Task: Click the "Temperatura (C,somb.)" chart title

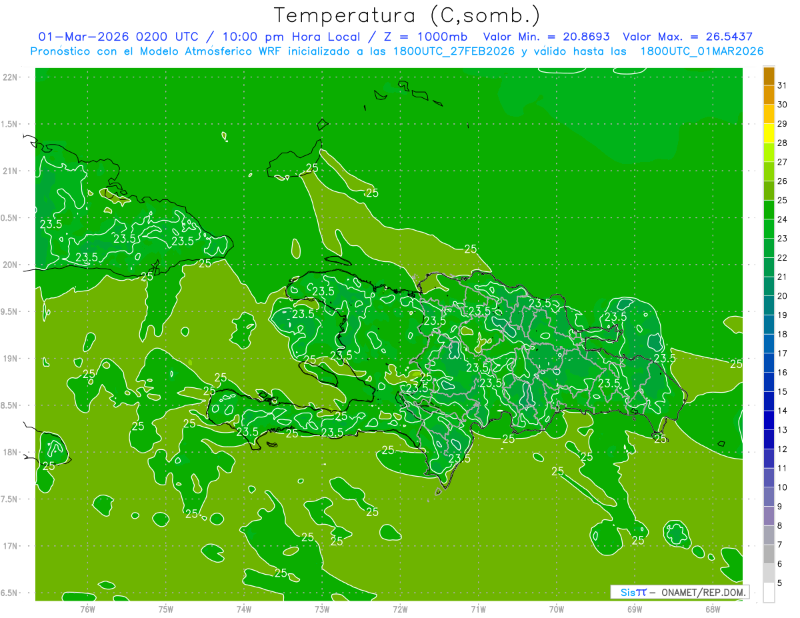Action: tap(407, 15)
